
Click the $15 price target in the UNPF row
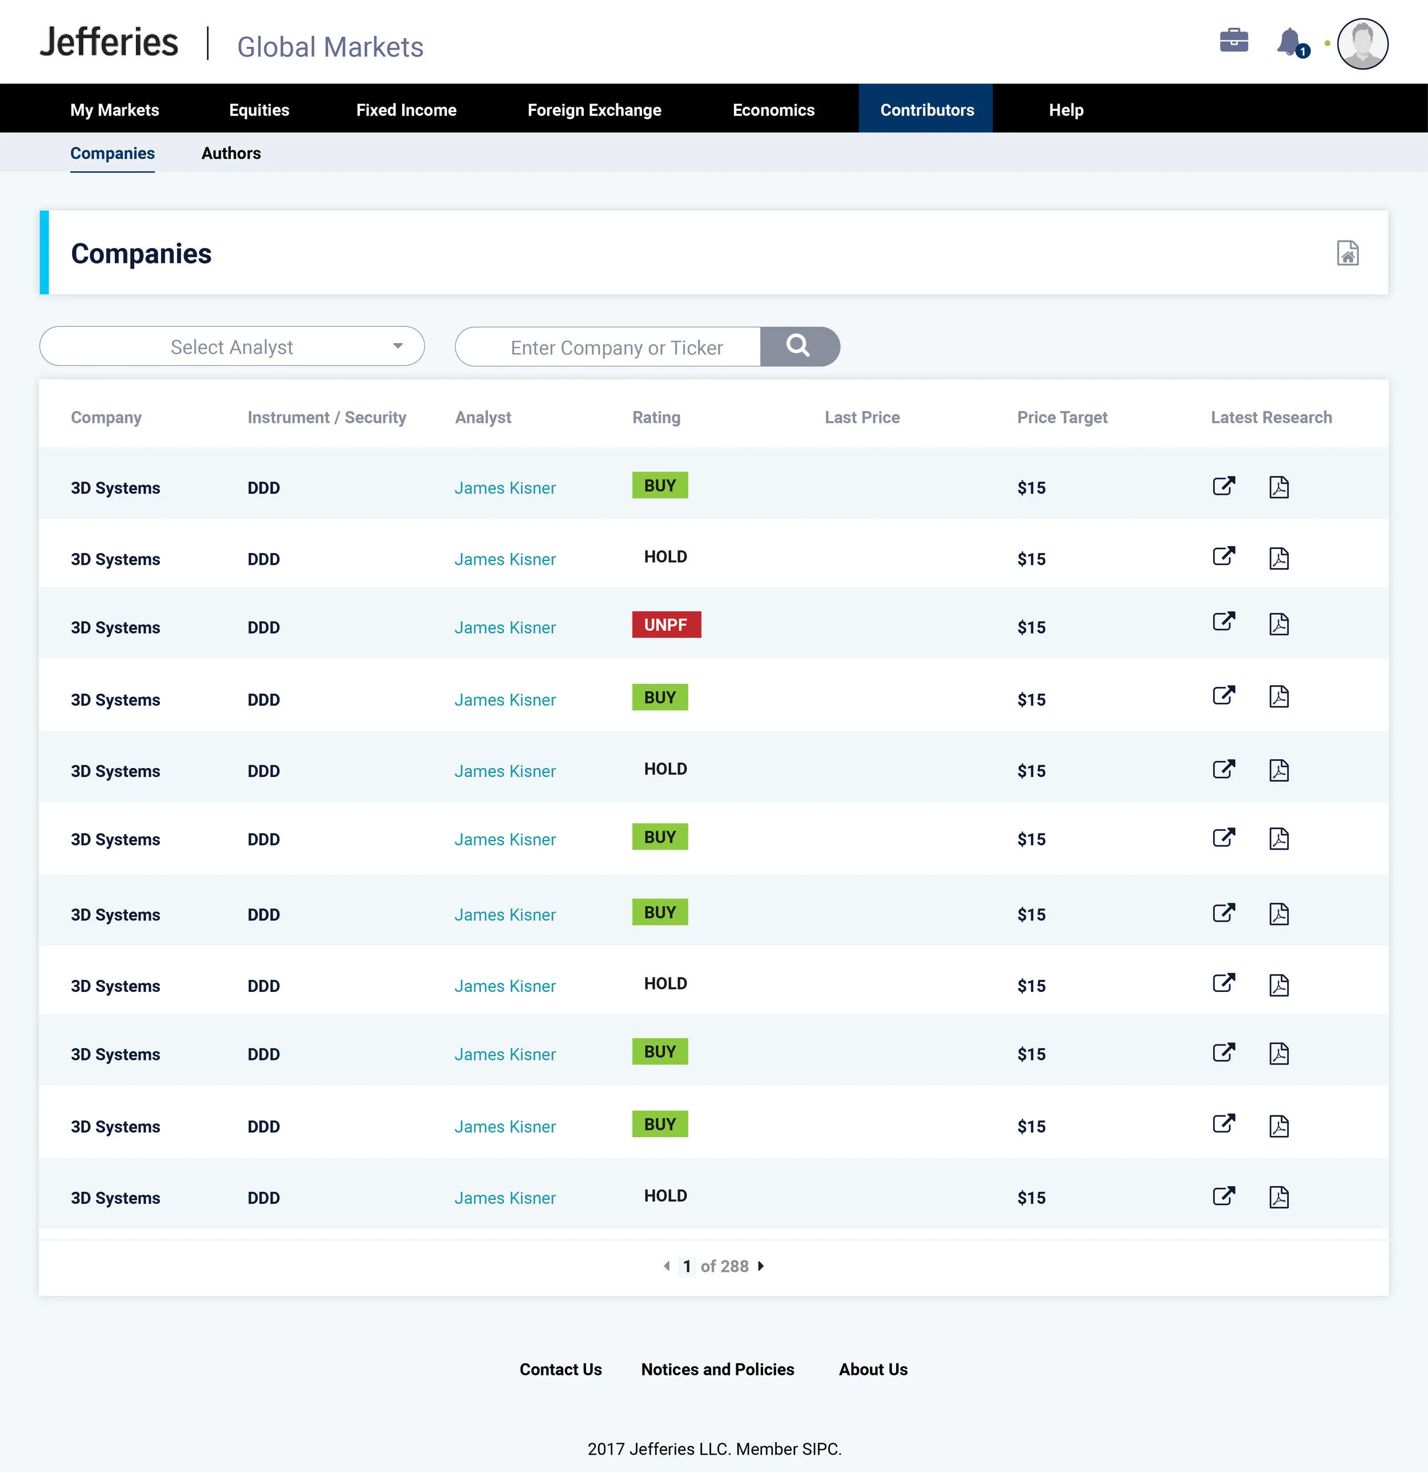[1032, 627]
